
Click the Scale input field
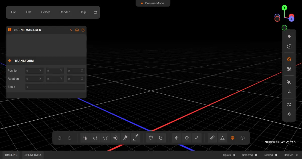tap(55, 87)
